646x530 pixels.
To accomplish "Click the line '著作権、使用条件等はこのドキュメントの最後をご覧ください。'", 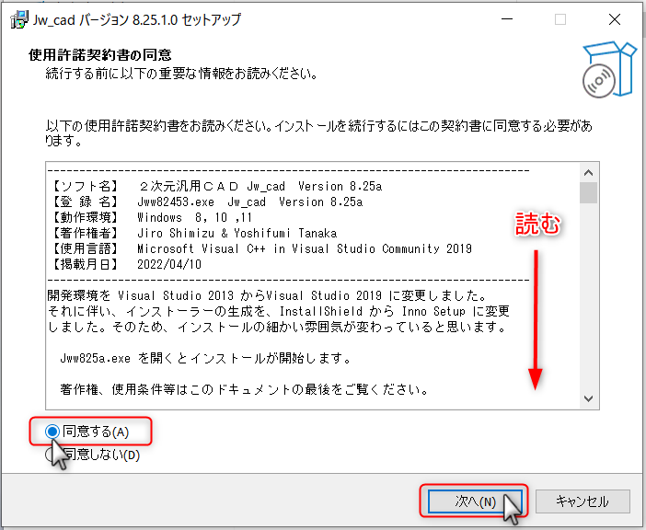I will 245,389.
